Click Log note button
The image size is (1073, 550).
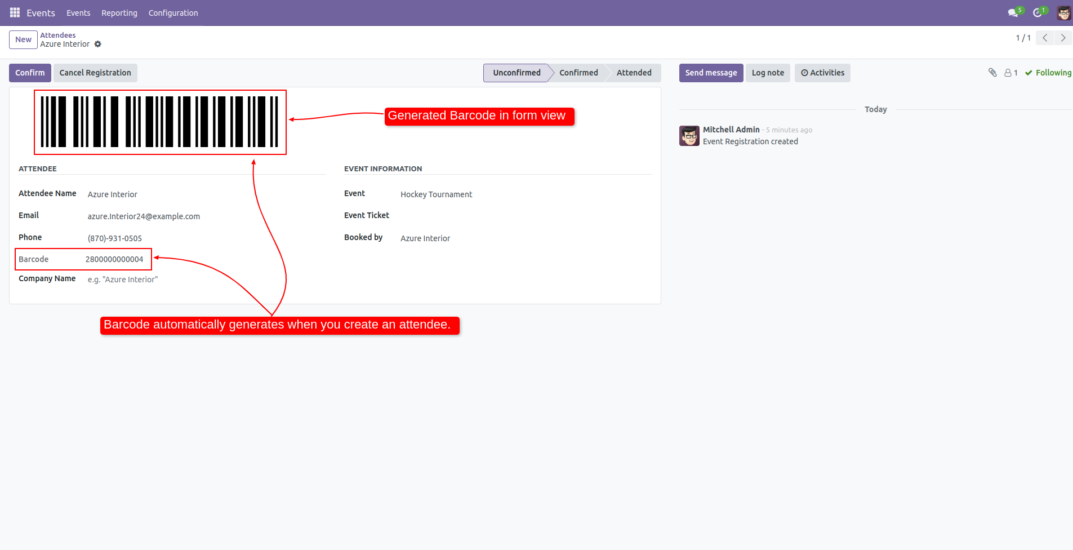(768, 73)
